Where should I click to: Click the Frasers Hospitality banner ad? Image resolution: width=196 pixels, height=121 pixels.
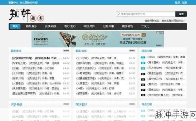click(x=98, y=39)
